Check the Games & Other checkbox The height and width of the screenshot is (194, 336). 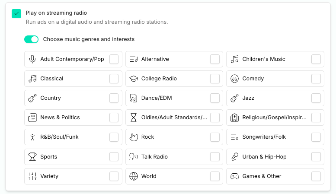316,176
